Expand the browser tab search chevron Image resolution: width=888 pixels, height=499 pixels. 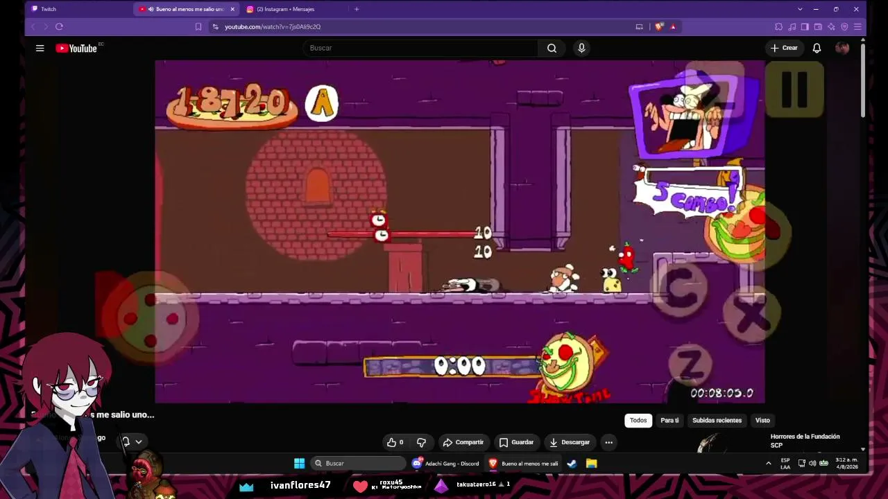pyautogui.click(x=800, y=9)
